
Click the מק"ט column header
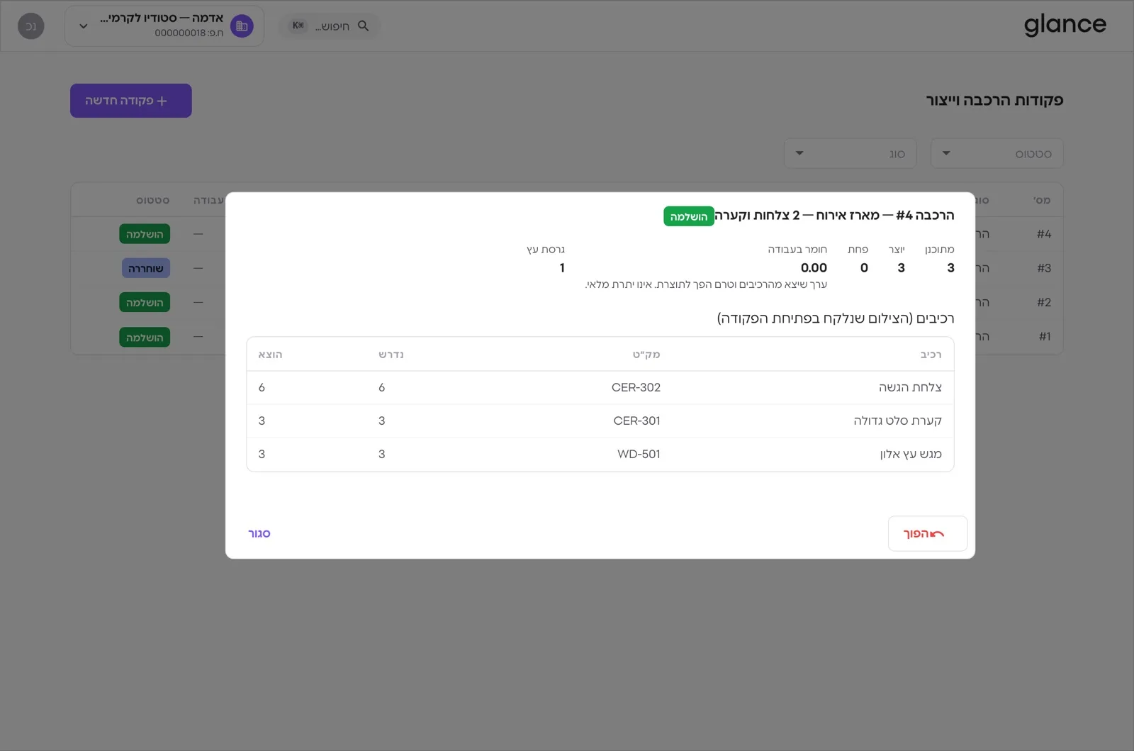point(646,354)
